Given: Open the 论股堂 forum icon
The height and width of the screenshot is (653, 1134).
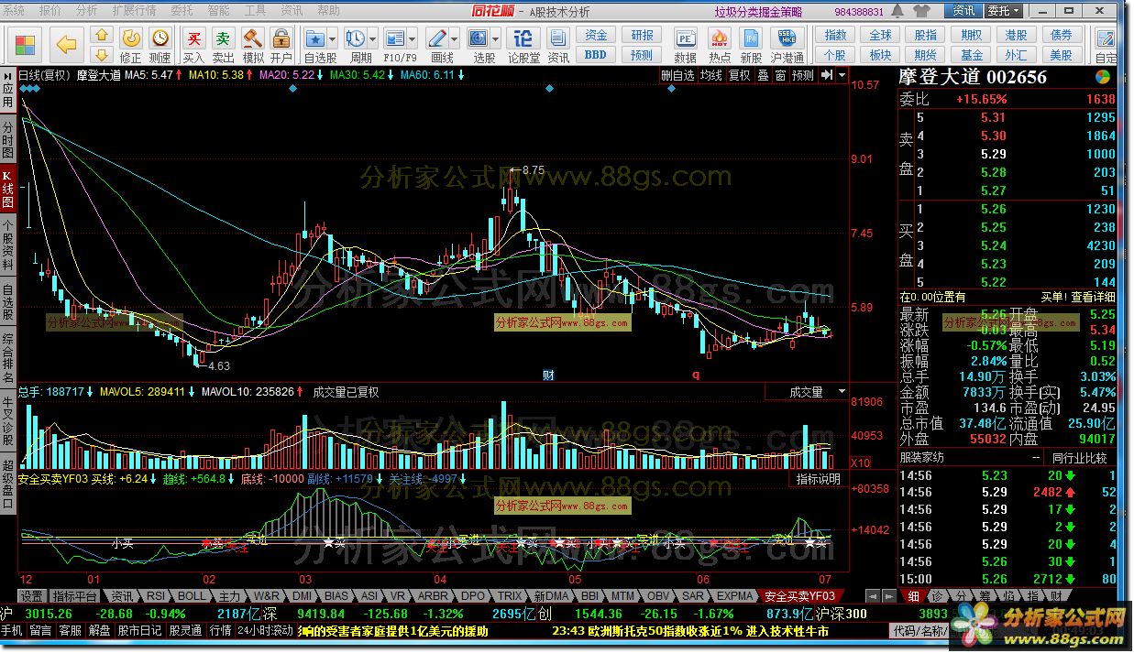Looking at the screenshot, I should coord(523,44).
